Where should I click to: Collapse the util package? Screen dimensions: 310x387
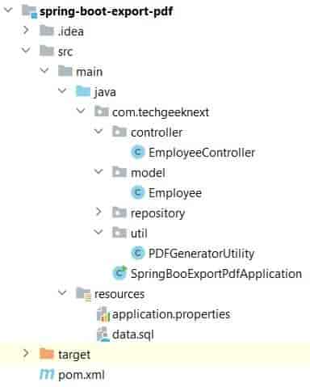98,232
